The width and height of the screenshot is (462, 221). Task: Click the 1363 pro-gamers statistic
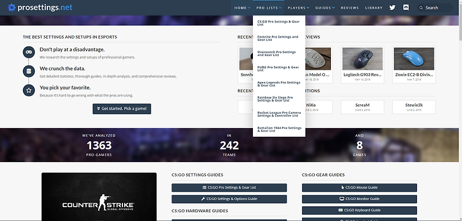click(x=99, y=145)
